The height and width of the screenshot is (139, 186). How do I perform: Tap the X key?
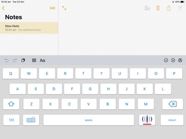click(x=50, y=104)
